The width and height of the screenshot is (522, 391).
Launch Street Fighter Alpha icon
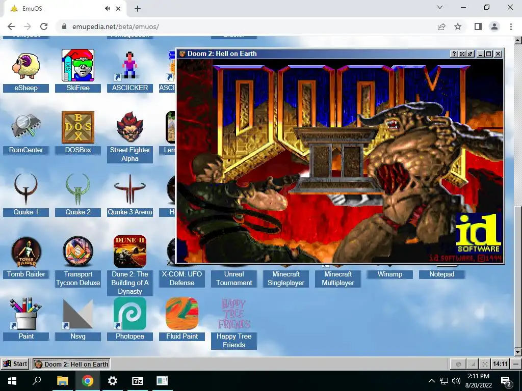130,127
